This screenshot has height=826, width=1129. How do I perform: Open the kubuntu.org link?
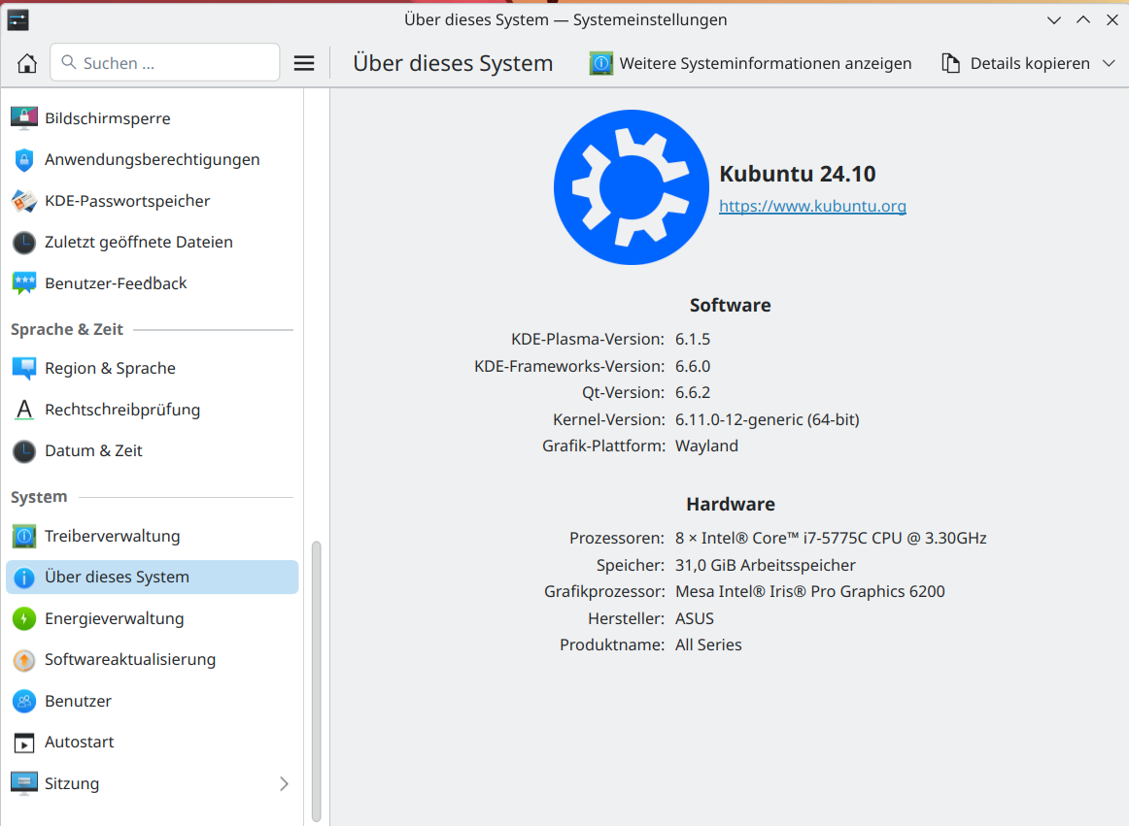coord(812,206)
